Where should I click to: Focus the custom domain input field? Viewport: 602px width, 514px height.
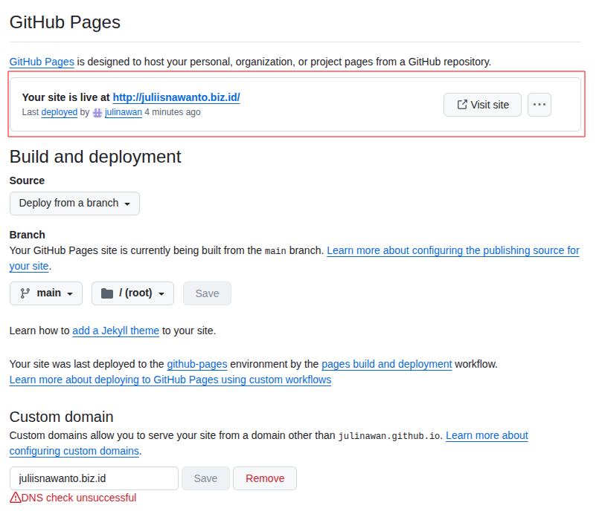[x=94, y=478]
